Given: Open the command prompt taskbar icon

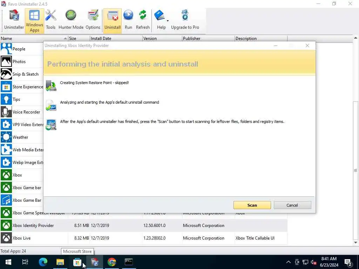Looking at the screenshot, I should click(129, 262).
